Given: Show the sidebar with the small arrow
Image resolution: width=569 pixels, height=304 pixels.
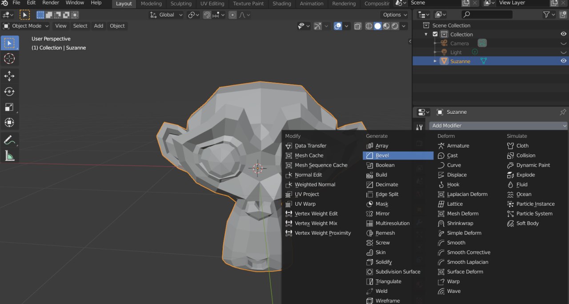Looking at the screenshot, I should coord(410,41).
